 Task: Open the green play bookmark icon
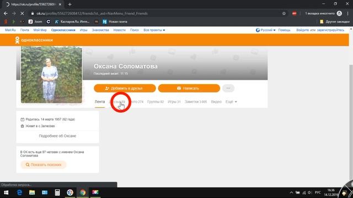pyautogui.click(x=14, y=21)
